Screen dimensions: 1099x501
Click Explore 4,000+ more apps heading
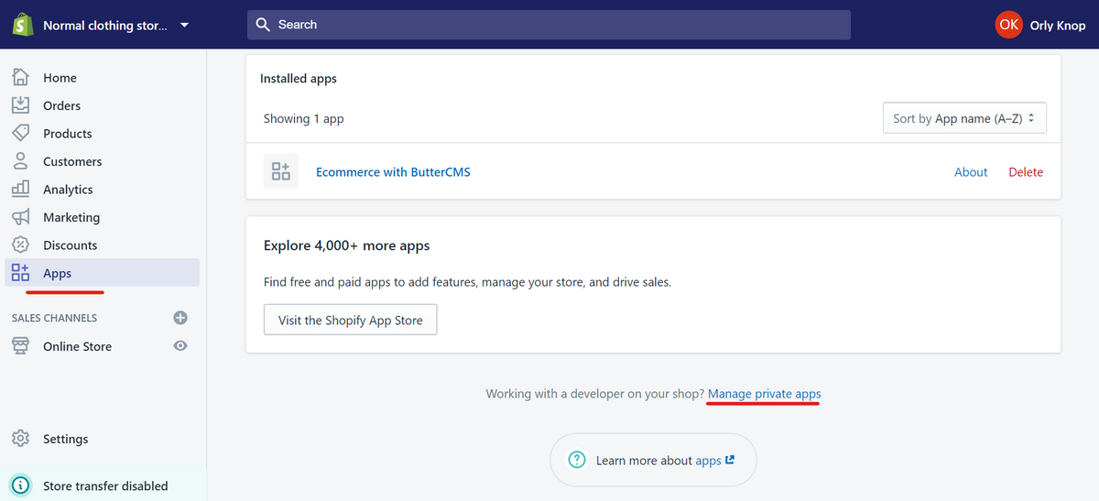point(346,245)
